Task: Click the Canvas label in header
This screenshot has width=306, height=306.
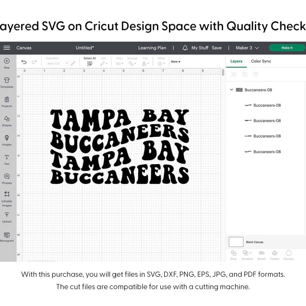Action: pyautogui.click(x=24, y=48)
